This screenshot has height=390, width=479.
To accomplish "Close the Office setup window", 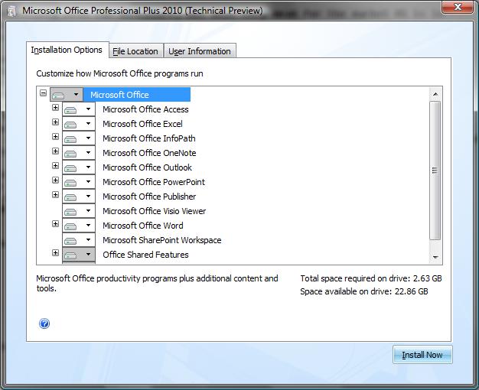I will tap(458, 7).
